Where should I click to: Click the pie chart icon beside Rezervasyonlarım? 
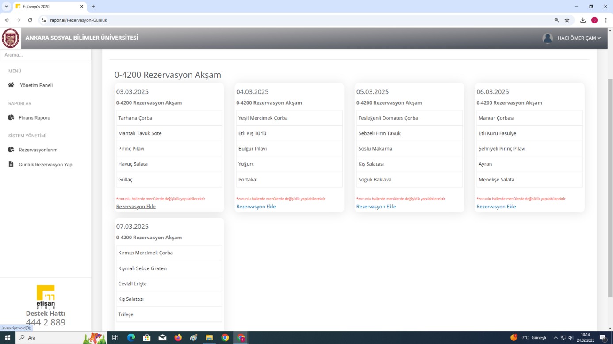point(11,150)
